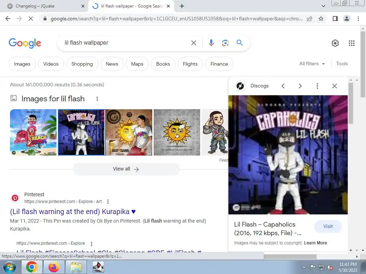Click the large Capaholics preview image
This screenshot has height=274, width=366.
pos(288,155)
